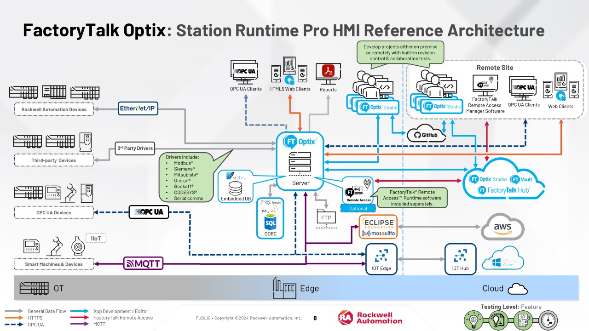Select the MQTT protocol label

(144, 264)
